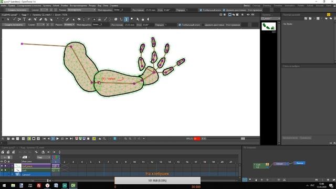Click 'Создать полисетку' in the top options bar
The height and width of the screenshot is (189, 336).
point(17,10)
